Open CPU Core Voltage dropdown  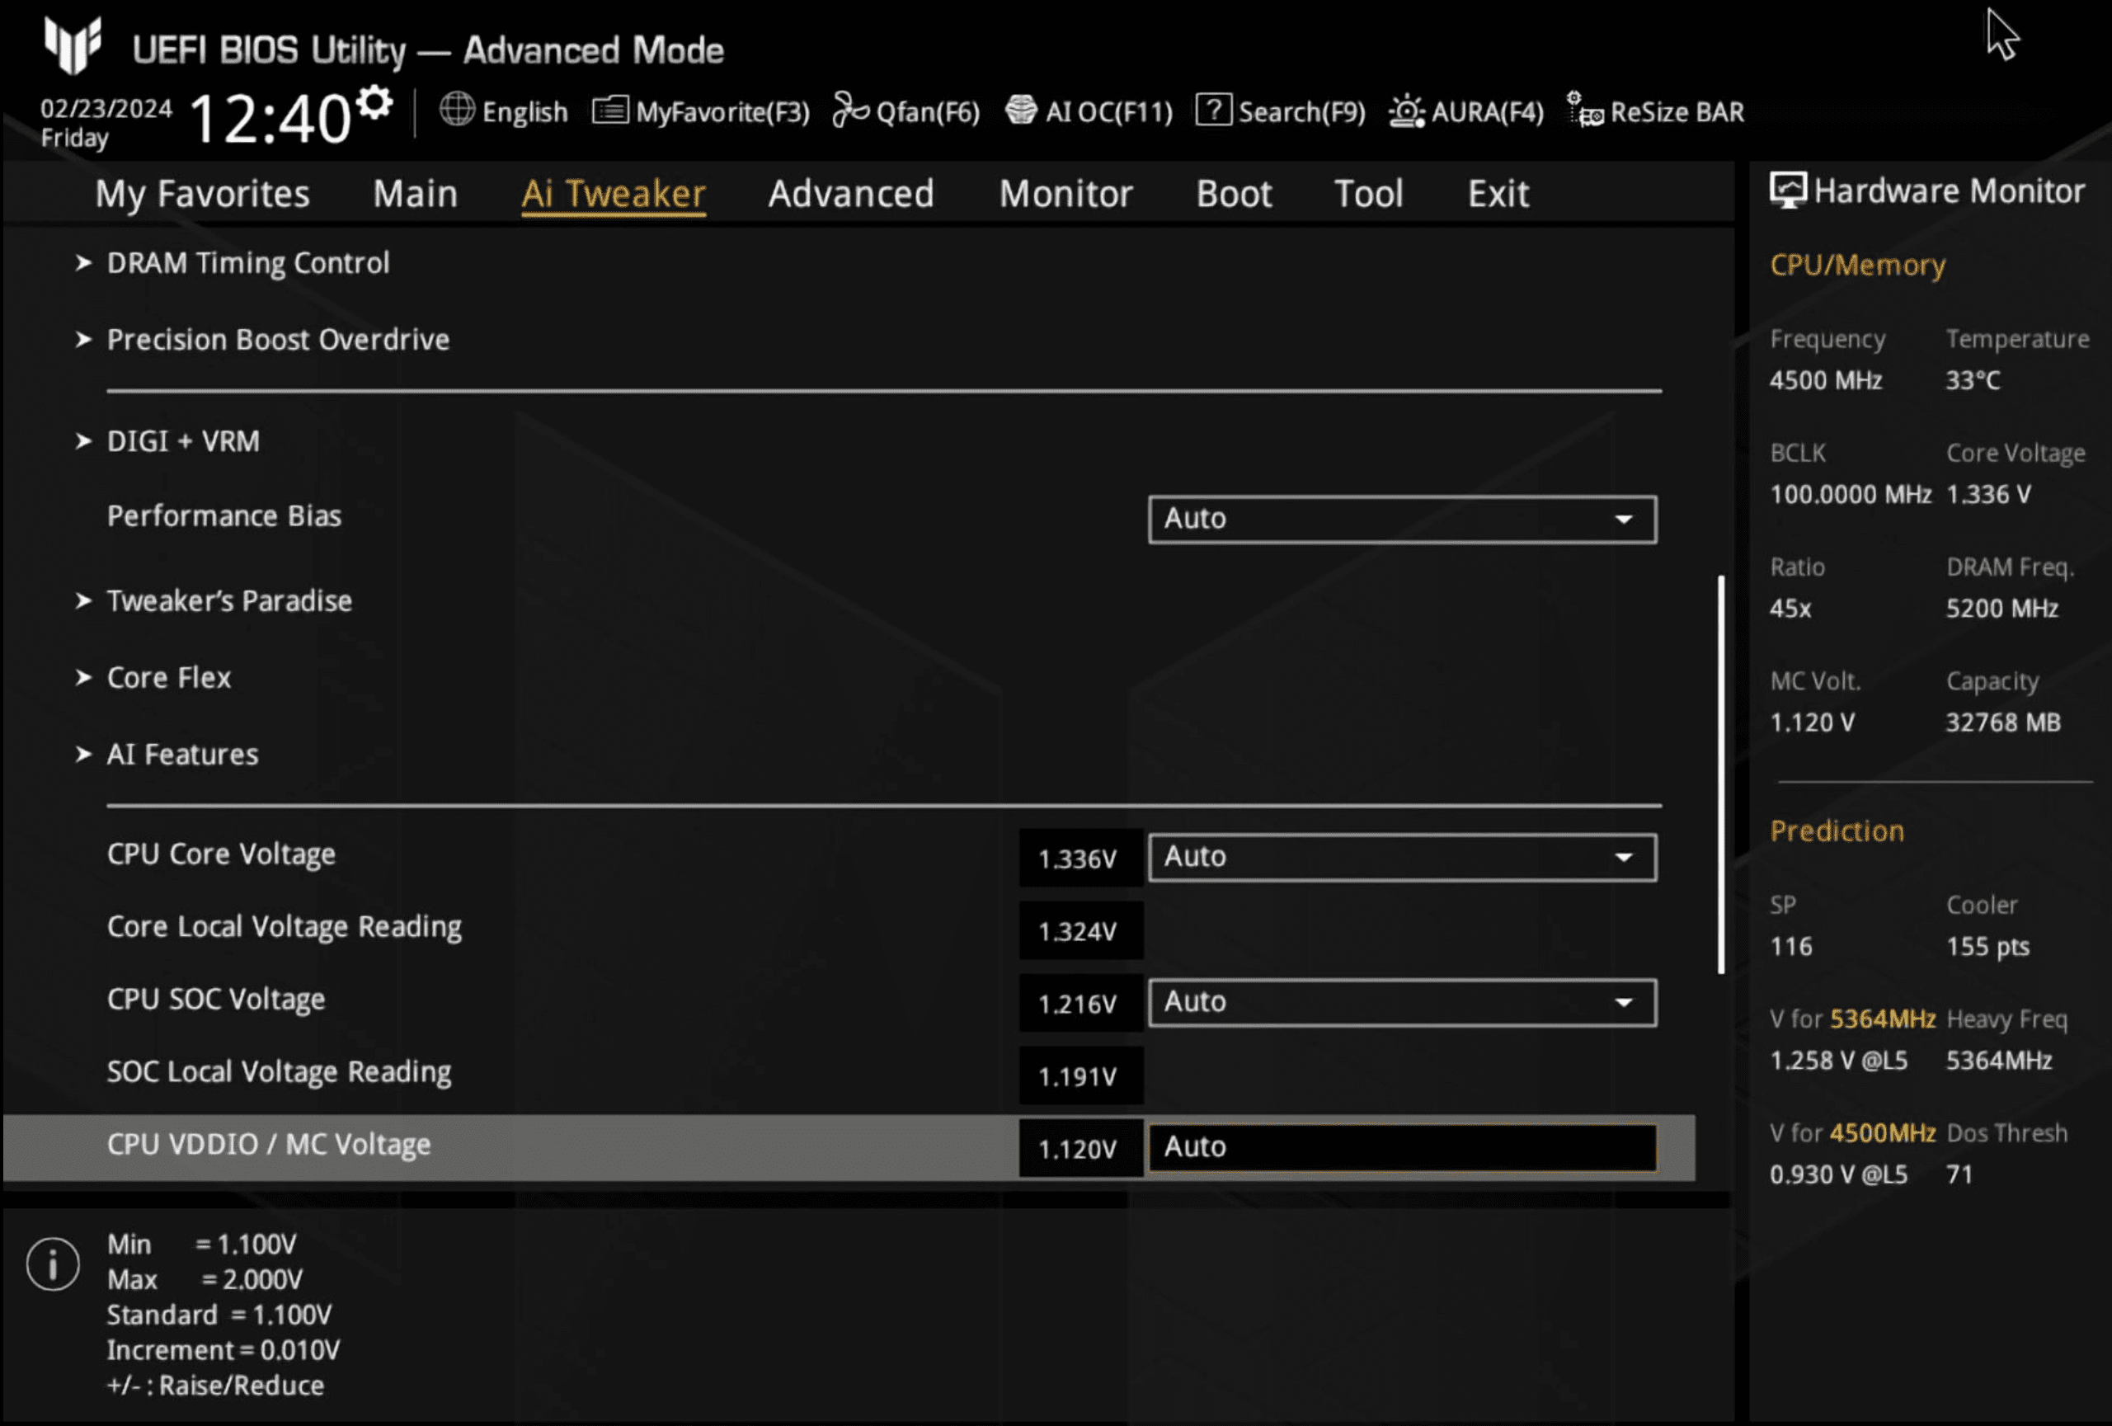click(x=1401, y=857)
